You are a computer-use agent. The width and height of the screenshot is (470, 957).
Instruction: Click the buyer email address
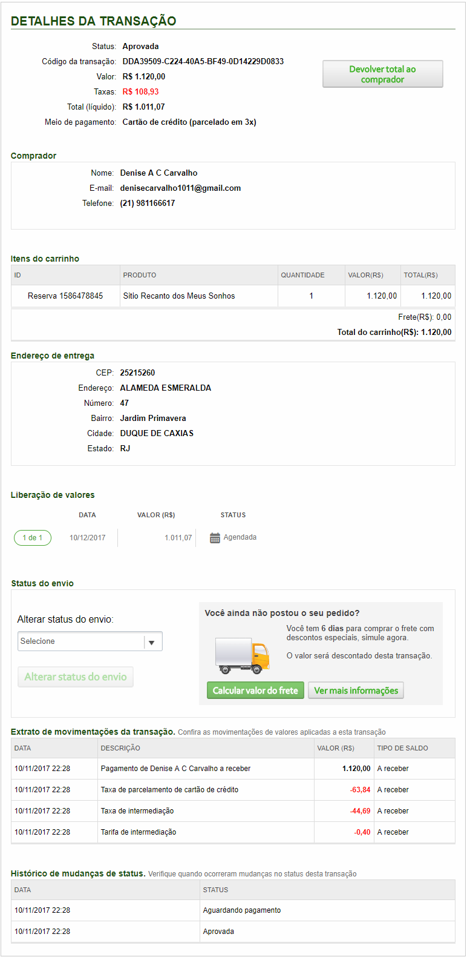click(180, 188)
